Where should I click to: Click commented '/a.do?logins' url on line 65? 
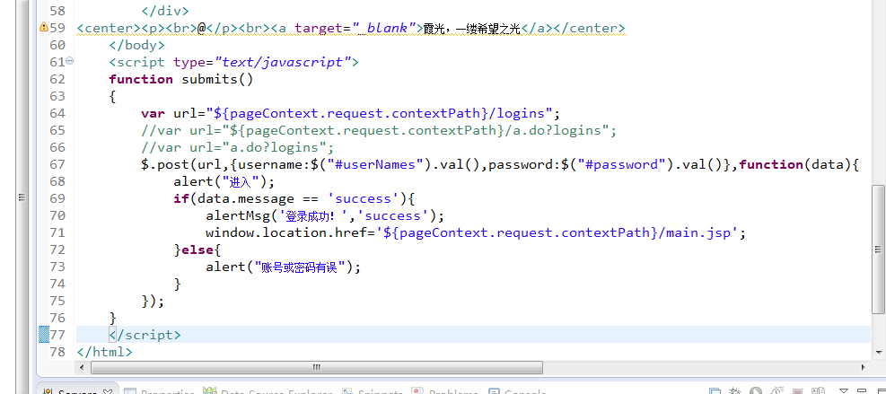click(551, 130)
